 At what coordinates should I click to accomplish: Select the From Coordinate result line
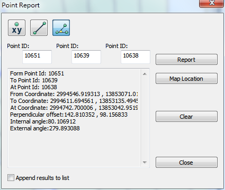click(x=74, y=94)
